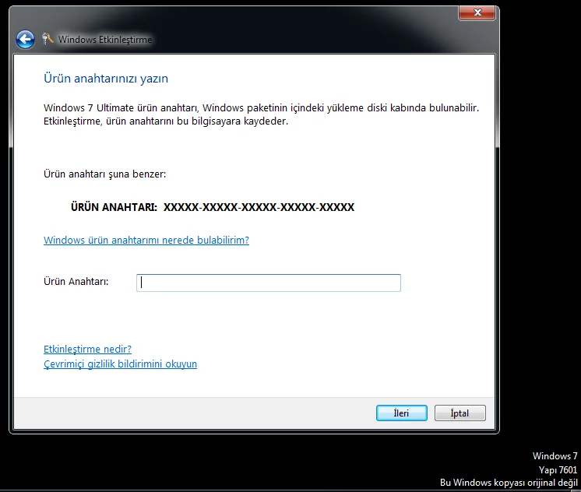Click the sample key XXXXX-XXXXX-XXXXX-XXXXX-XXXXX
The image size is (581, 492).
point(259,207)
